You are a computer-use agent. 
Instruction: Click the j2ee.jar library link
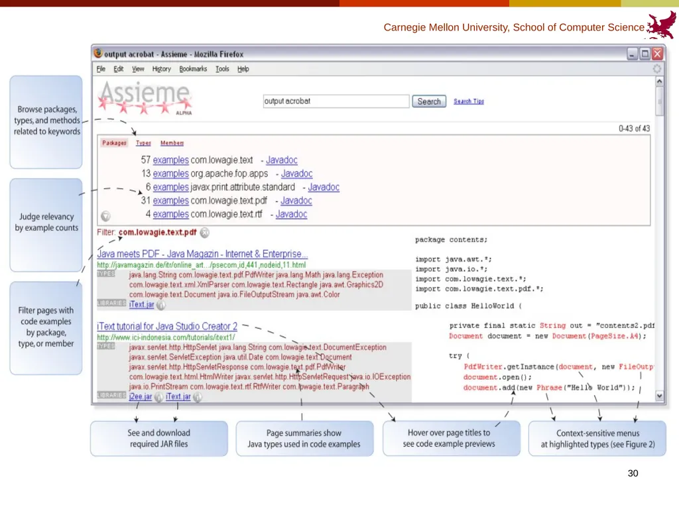141,396
